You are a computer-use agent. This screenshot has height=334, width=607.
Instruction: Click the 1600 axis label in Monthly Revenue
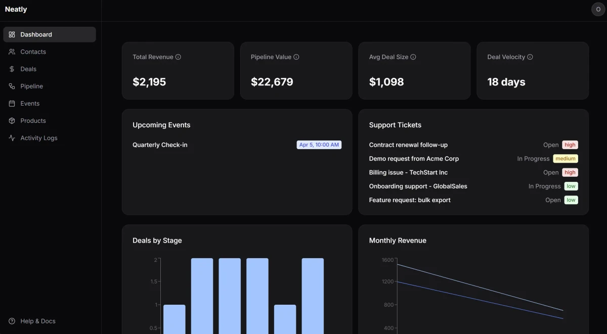click(387, 260)
